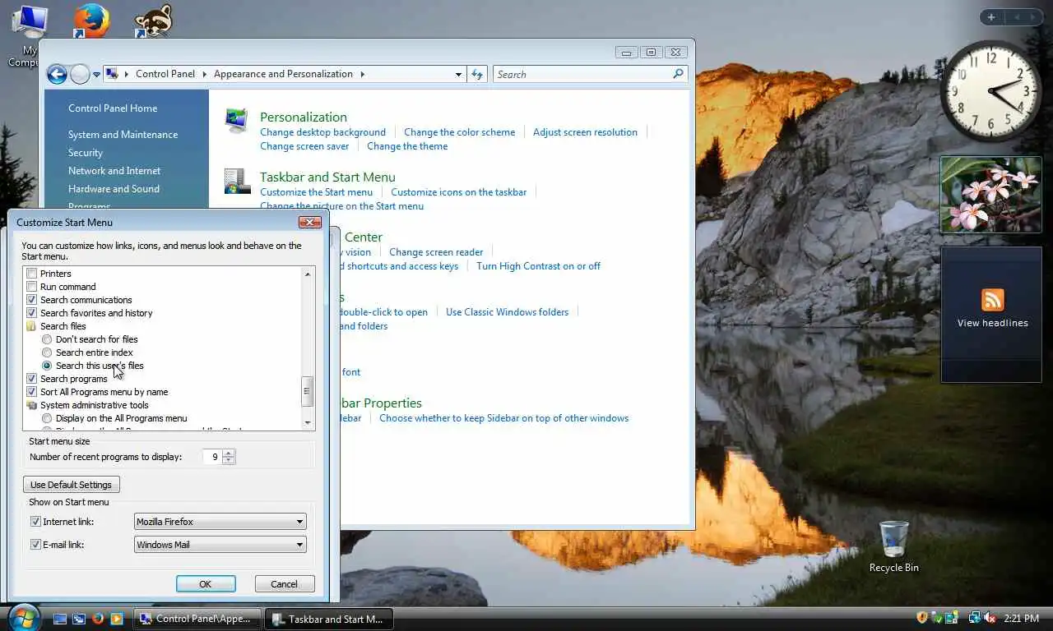
Task: Increase number of recent programs spinner
Action: (229, 453)
